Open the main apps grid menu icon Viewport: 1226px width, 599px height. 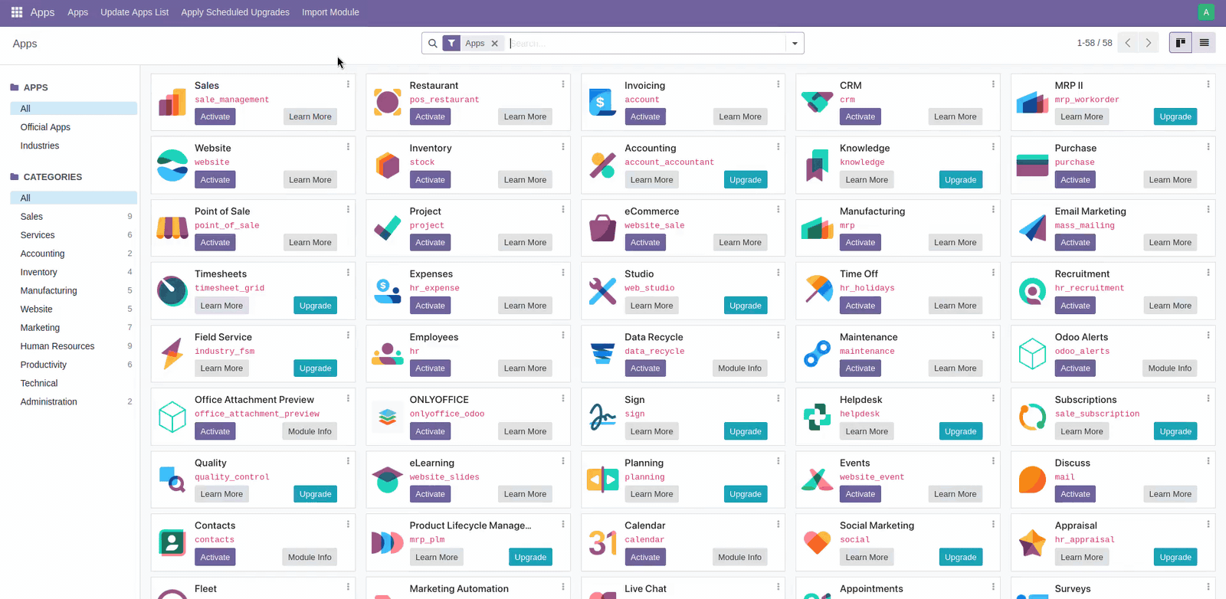click(x=16, y=12)
